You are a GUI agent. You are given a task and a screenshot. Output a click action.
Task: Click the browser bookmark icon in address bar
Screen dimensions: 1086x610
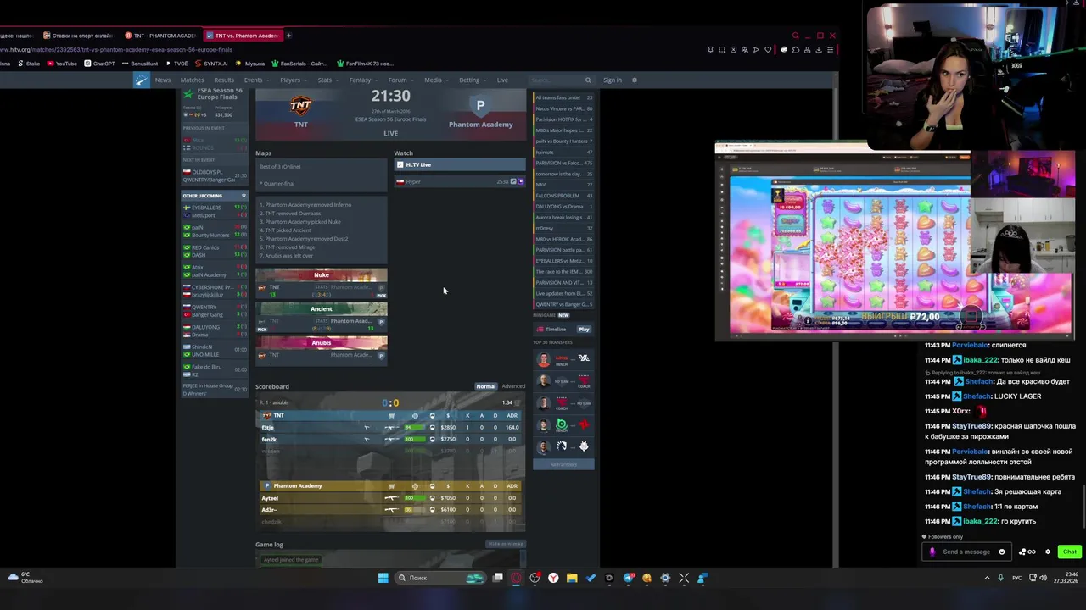[x=710, y=49]
